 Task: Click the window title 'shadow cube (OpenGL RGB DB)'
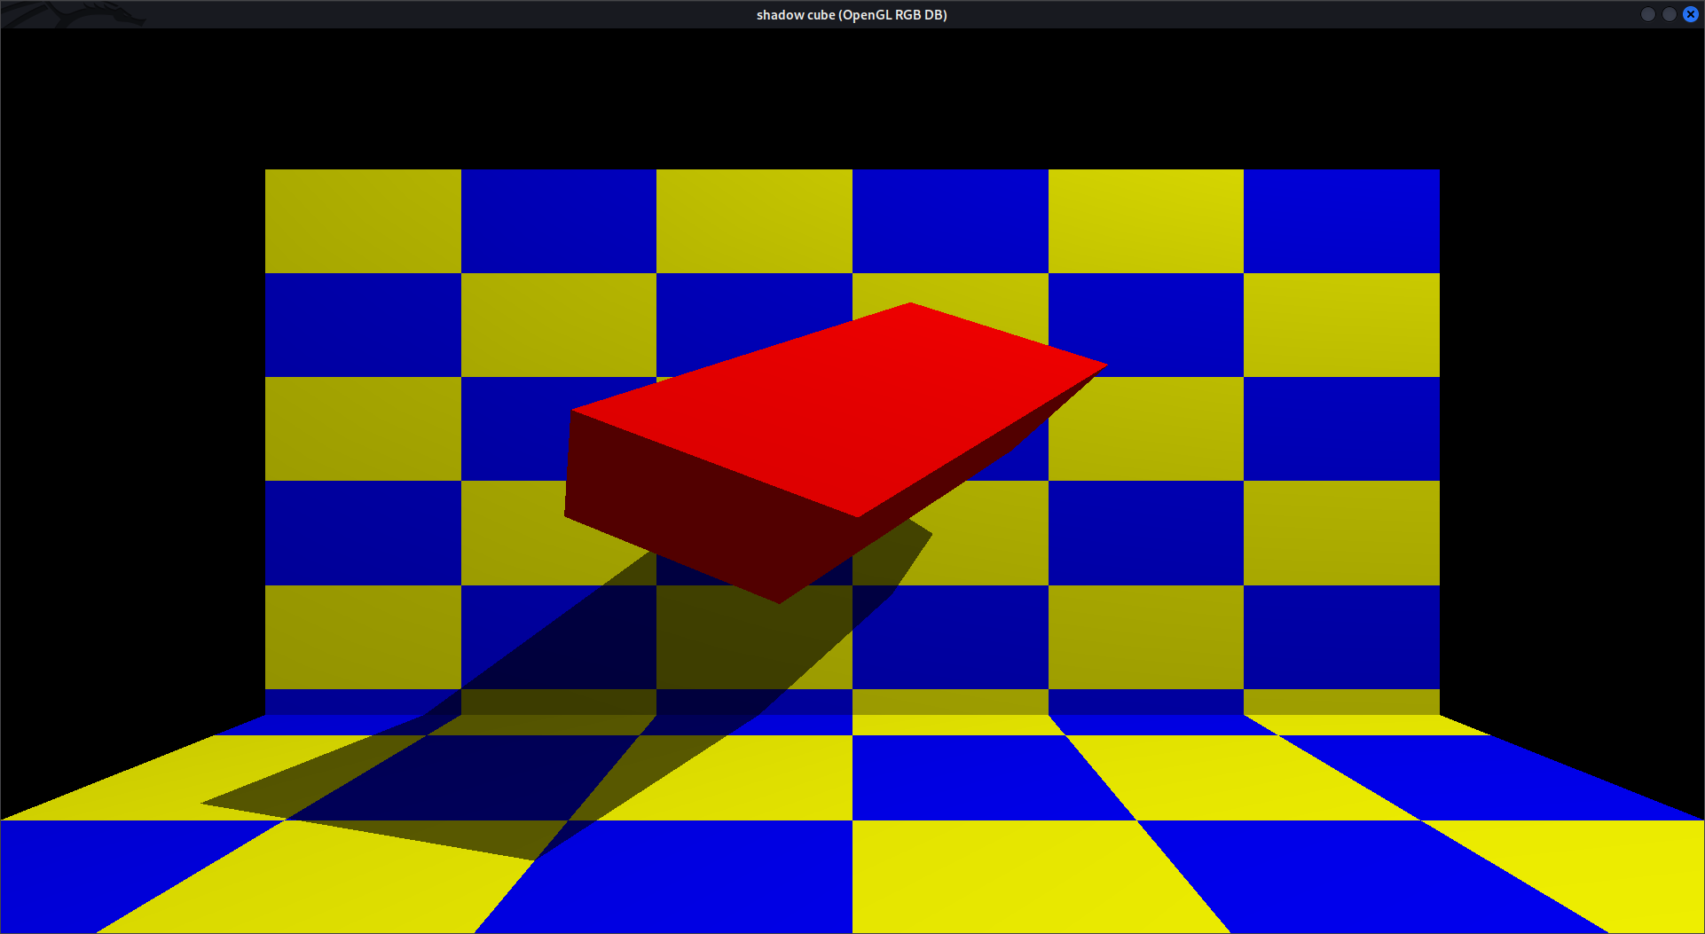click(852, 15)
